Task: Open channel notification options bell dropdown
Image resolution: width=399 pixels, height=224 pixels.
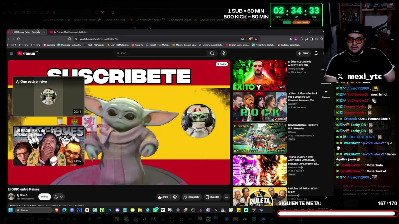Action: tap(58, 197)
